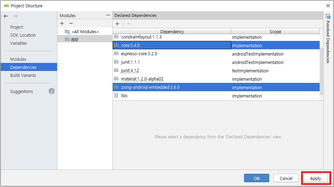This screenshot has height=187, width=334.
Task: Click the dependencies list vertical scrollbar
Action: (321, 70)
